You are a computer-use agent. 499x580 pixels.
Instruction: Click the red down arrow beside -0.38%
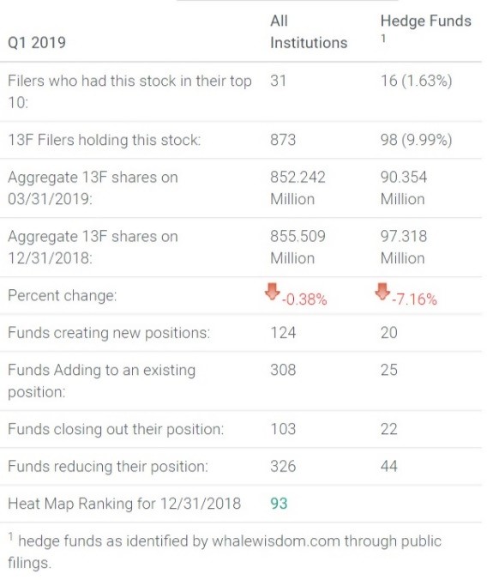click(272, 292)
